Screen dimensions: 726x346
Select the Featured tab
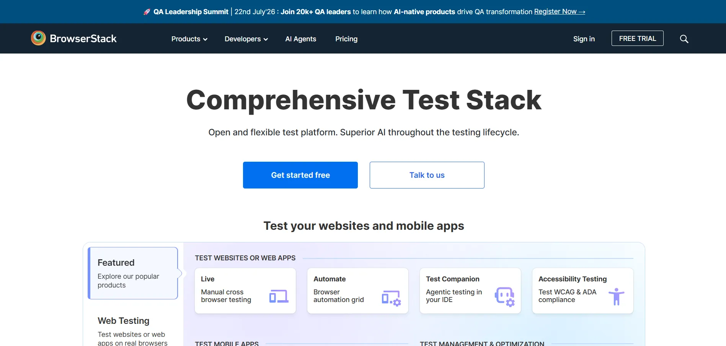133,273
